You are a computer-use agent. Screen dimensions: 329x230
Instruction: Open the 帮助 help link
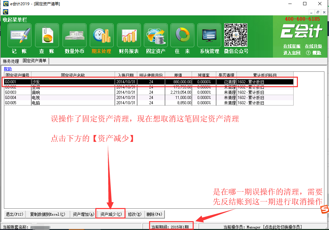click(8, 68)
